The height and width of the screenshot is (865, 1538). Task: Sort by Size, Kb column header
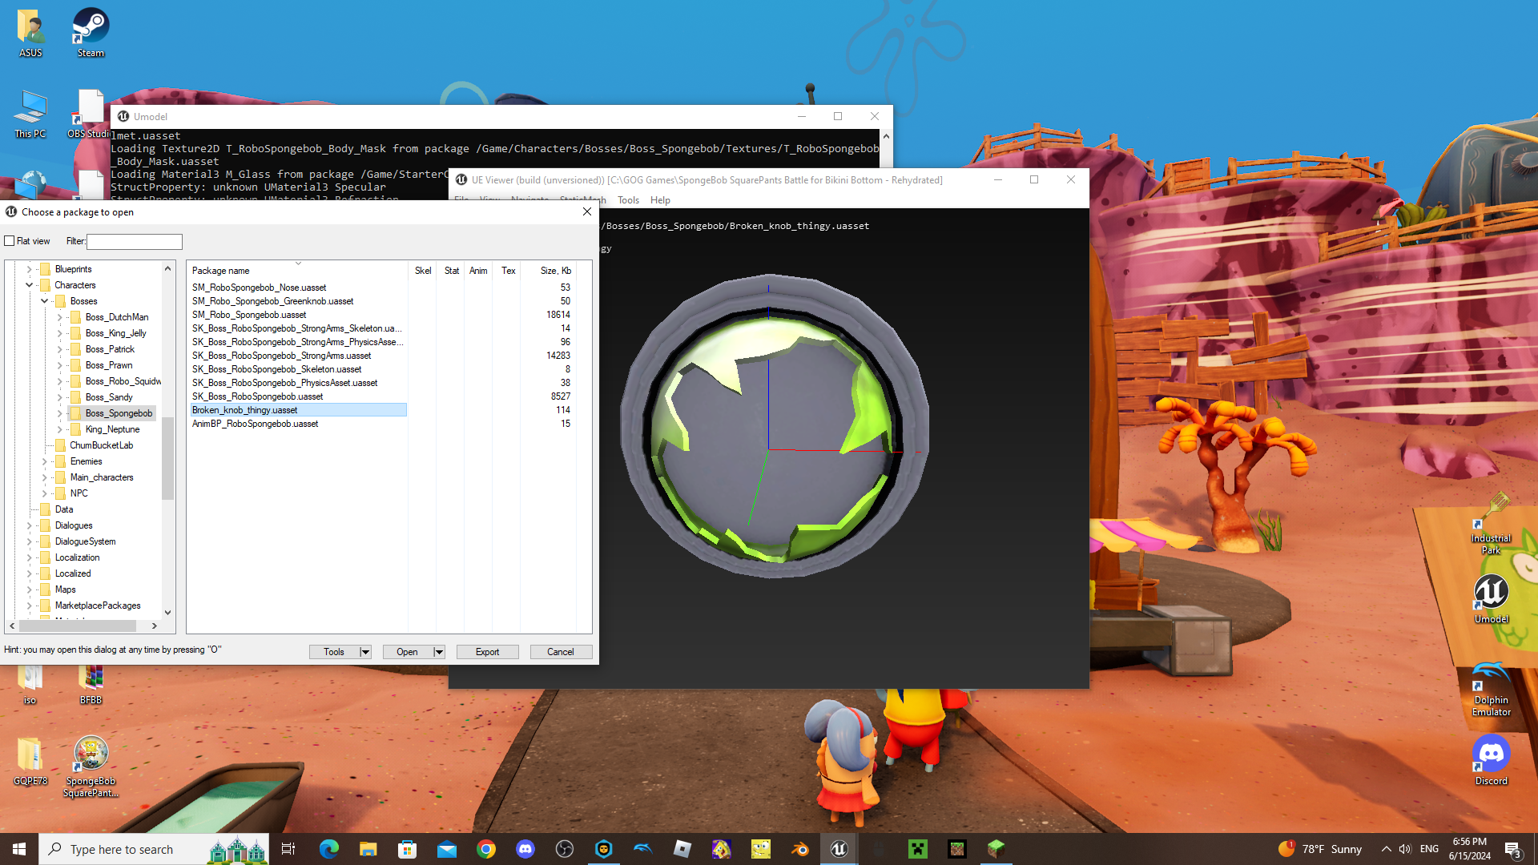pyautogui.click(x=548, y=271)
